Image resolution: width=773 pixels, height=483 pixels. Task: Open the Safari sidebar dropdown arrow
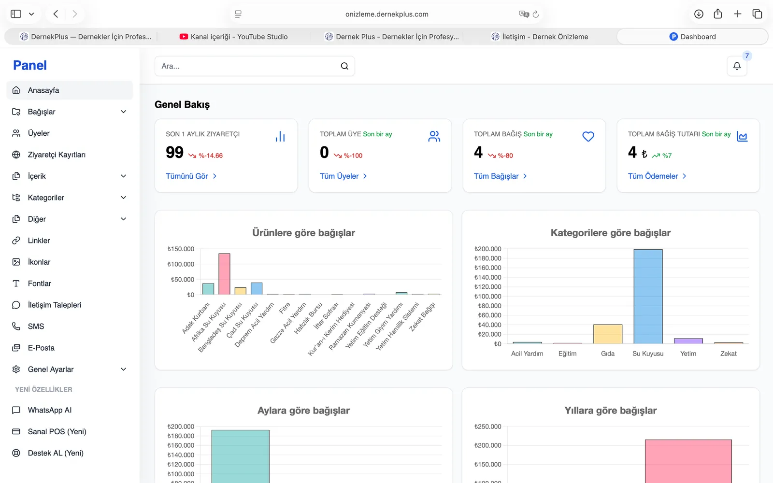tap(31, 14)
